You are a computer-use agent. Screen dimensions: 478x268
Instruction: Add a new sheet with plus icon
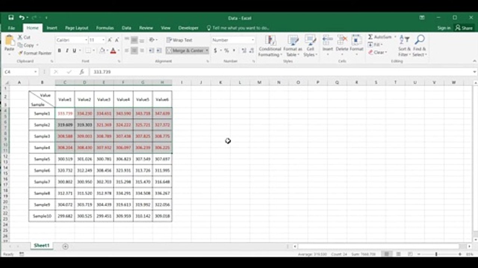(x=65, y=246)
